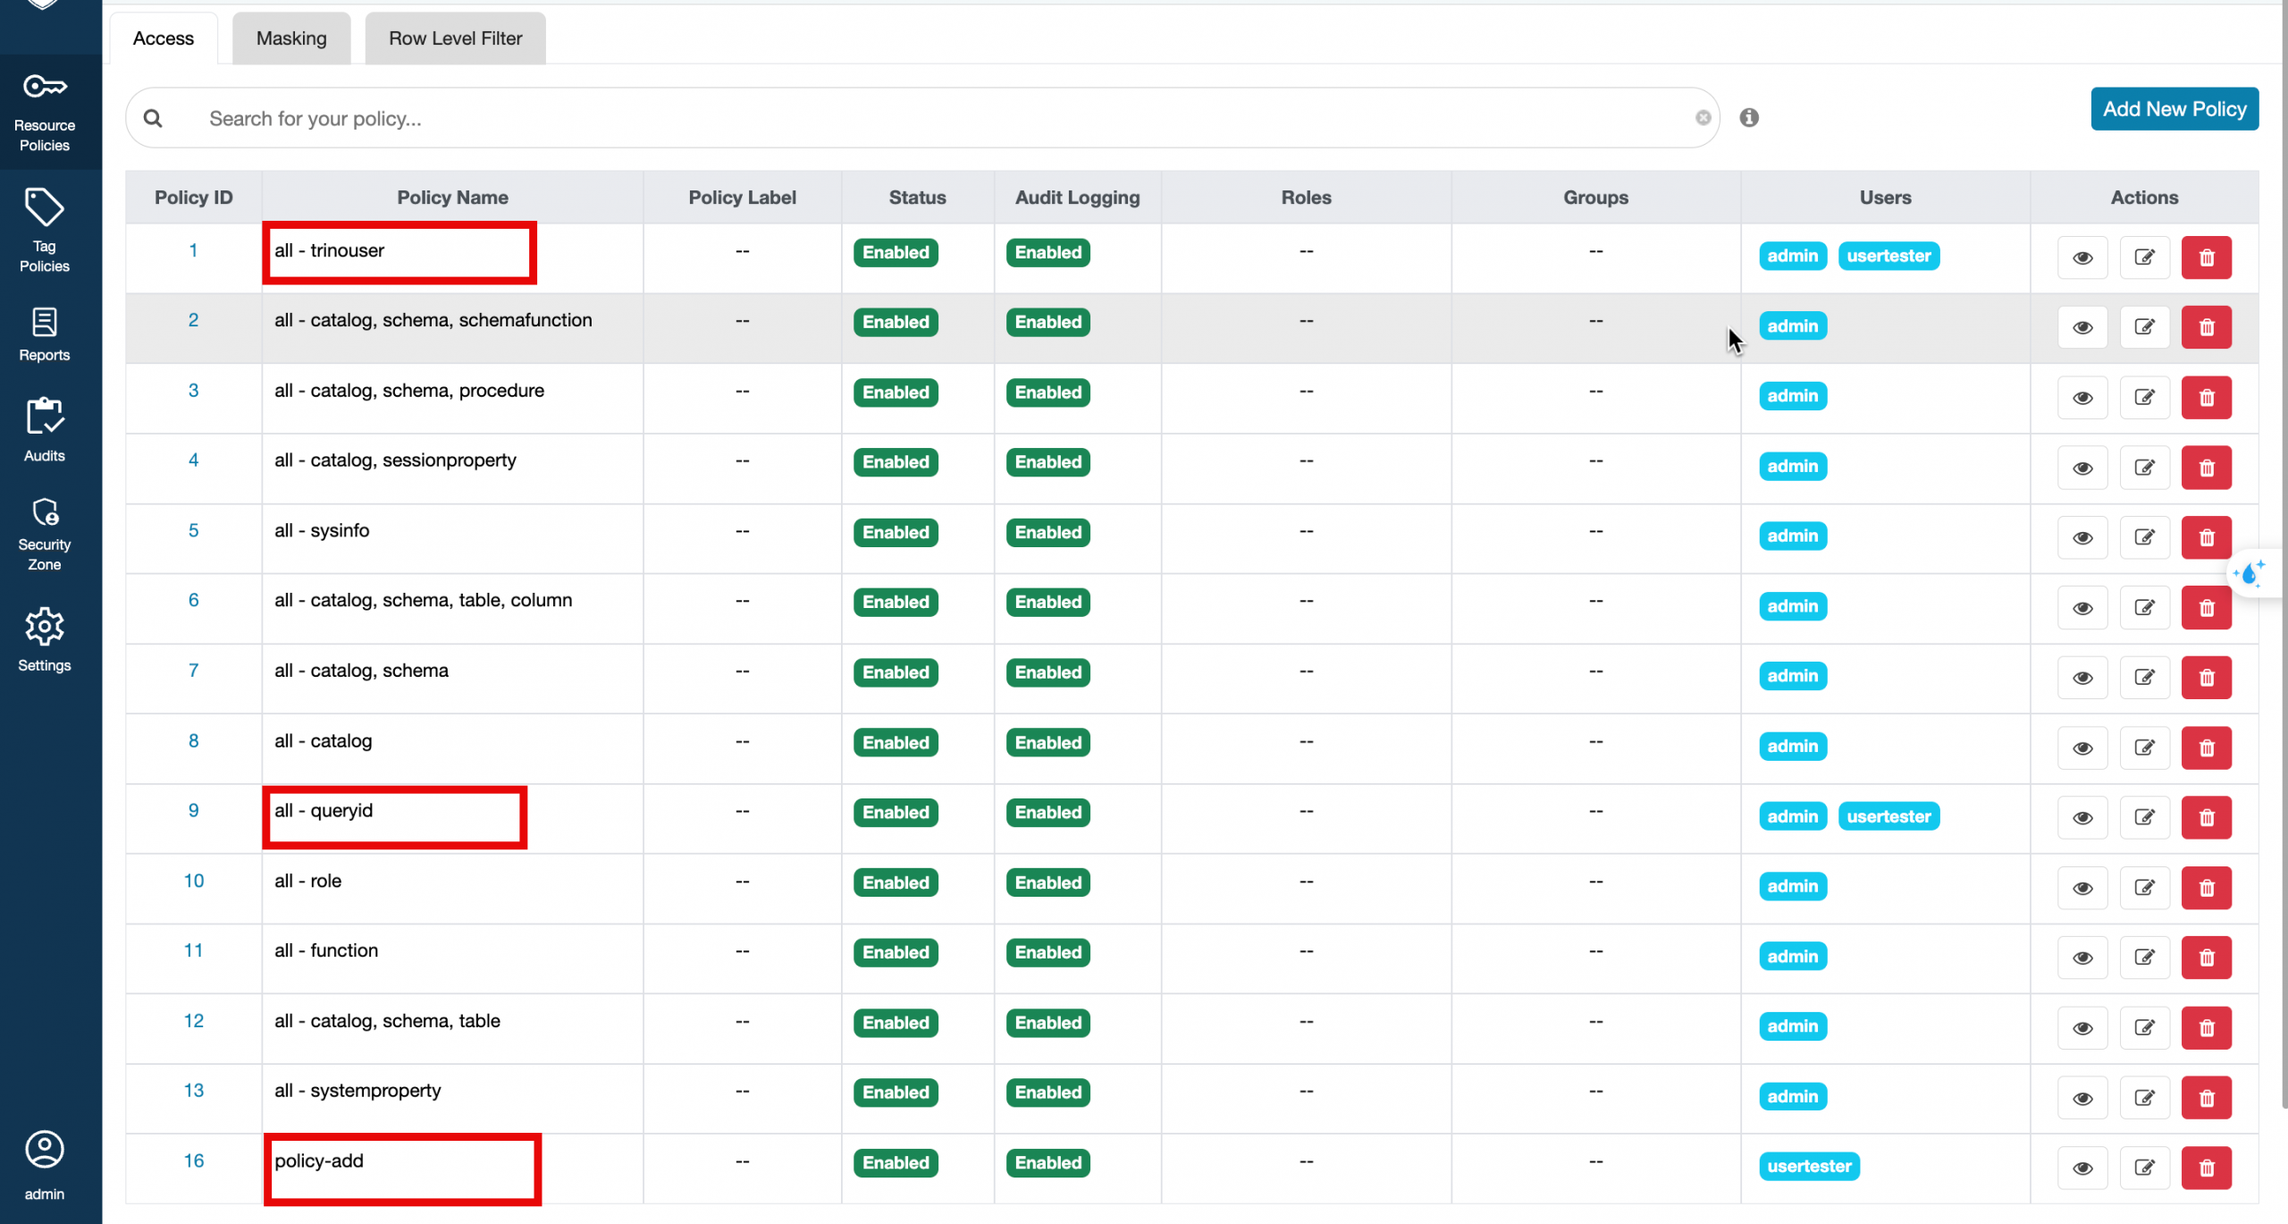Viewport: 2288px width, 1224px height.
Task: View the all - trinouser policy details
Action: 2082,257
